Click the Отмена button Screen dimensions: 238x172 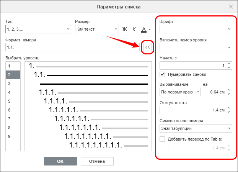[97, 161]
